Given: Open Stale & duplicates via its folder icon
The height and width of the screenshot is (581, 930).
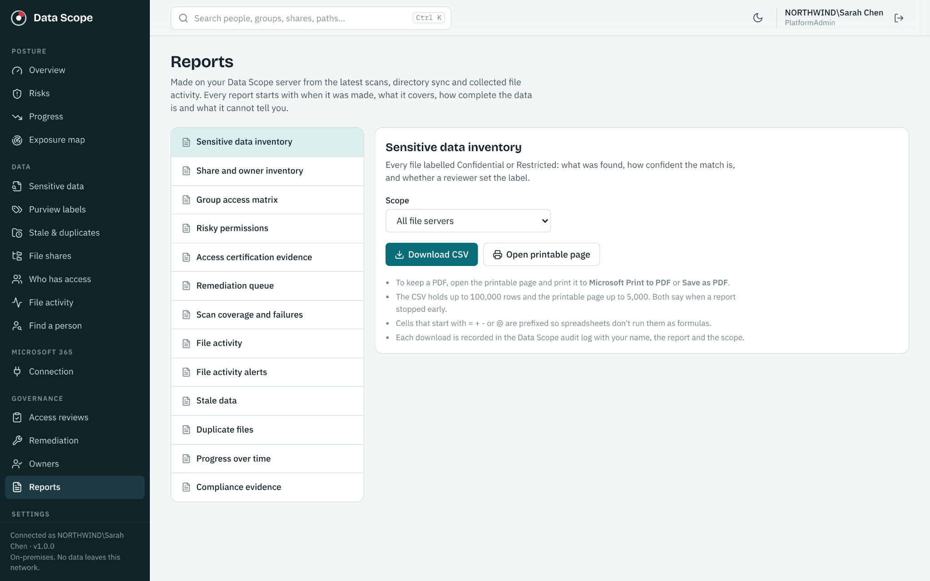Looking at the screenshot, I should 17,233.
